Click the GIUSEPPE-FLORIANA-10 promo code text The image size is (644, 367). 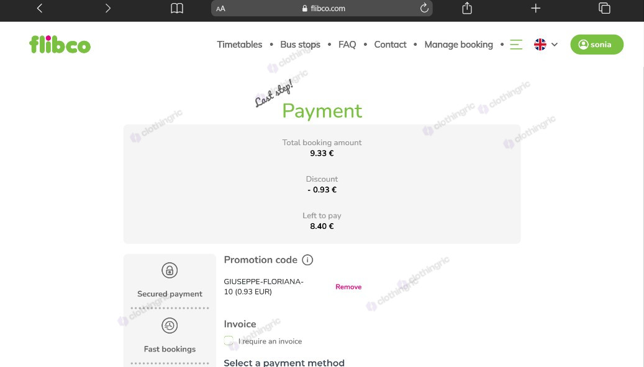(x=263, y=286)
